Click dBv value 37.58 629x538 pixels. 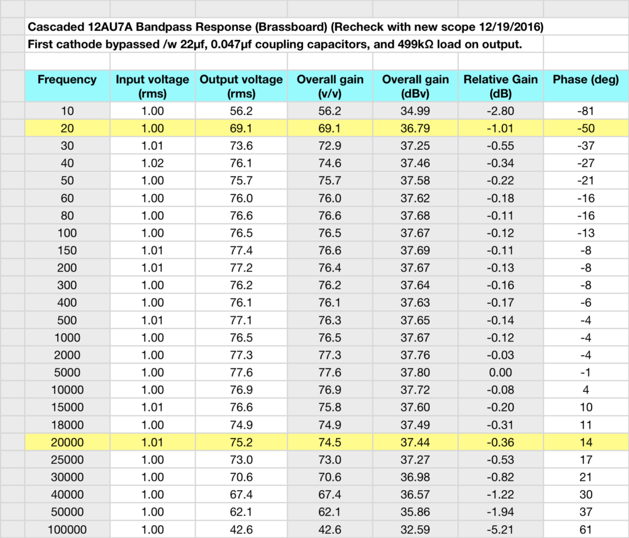coord(415,181)
